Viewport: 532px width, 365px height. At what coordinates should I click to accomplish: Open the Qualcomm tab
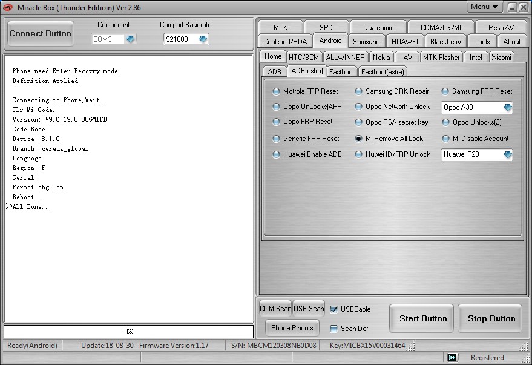pyautogui.click(x=378, y=27)
